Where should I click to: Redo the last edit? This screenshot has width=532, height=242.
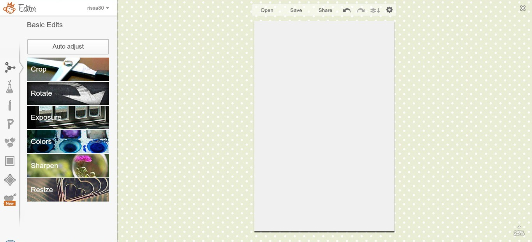361,11
